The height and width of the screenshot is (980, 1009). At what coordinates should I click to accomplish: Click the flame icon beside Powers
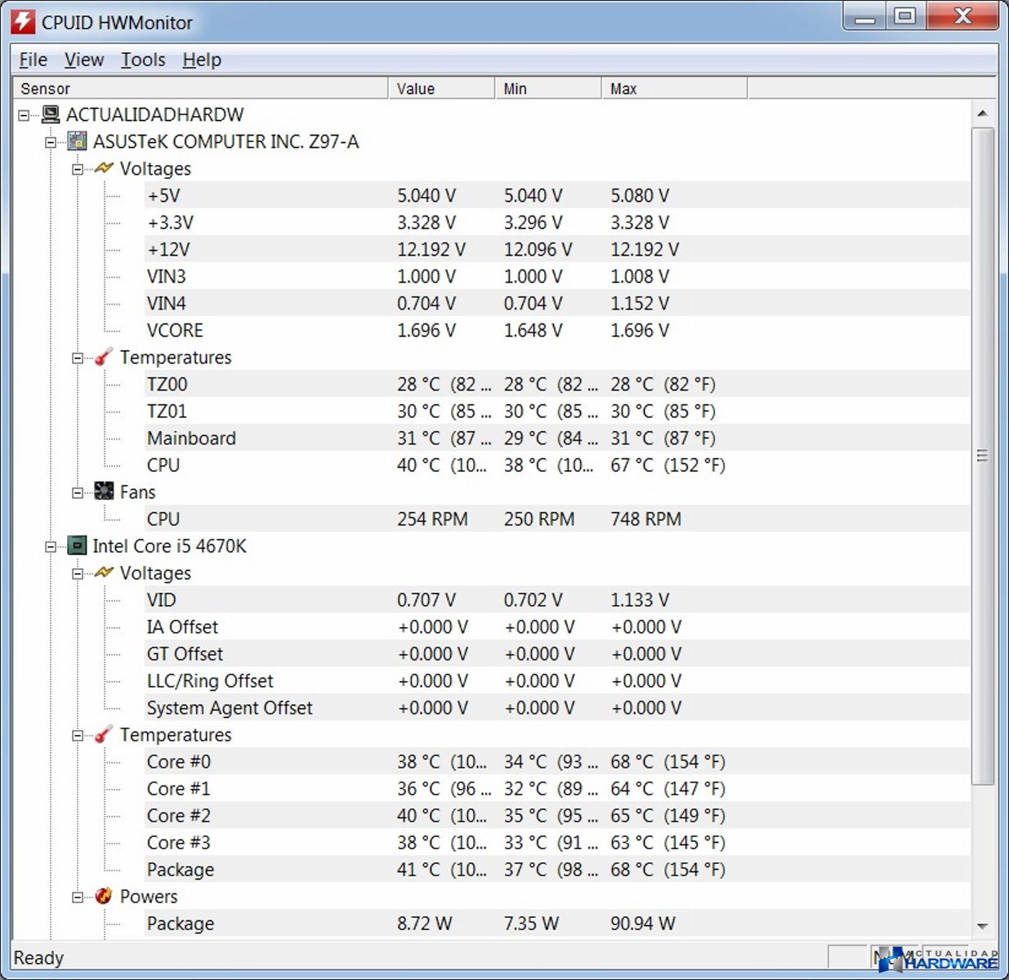[104, 896]
